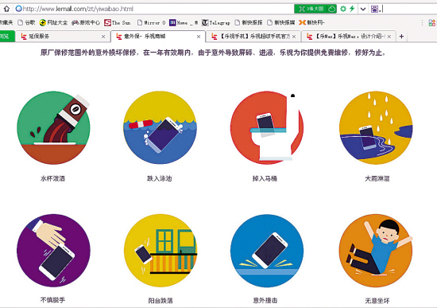Click the phone impact on blue circle illustration
The width and height of the screenshot is (437, 308).
point(267,251)
